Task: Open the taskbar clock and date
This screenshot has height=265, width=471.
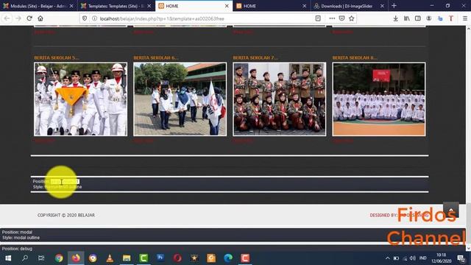Action: 442,258
